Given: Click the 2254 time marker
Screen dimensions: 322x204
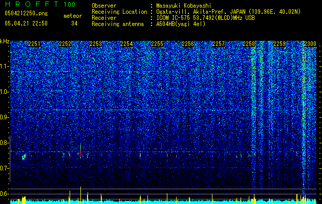Looking at the screenshot, I should click(x=126, y=44).
